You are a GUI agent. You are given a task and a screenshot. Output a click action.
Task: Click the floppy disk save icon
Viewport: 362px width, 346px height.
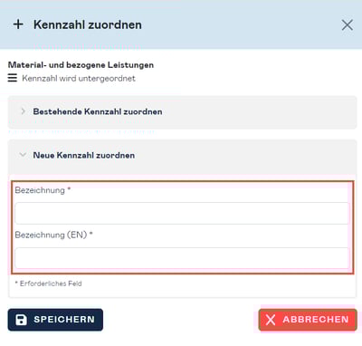tap(21, 320)
